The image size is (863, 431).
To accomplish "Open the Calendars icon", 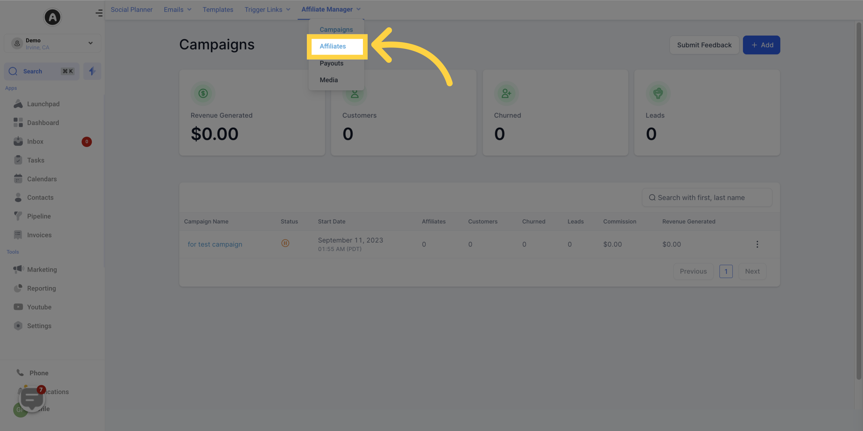I will point(18,179).
